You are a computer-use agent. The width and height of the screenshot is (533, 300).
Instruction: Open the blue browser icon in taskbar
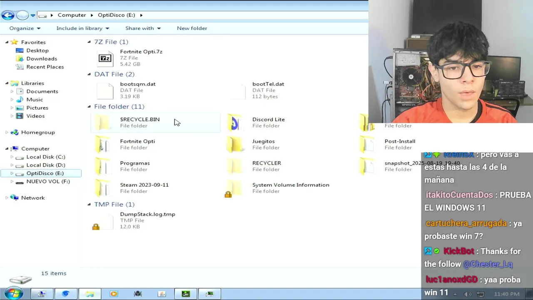coord(65,294)
